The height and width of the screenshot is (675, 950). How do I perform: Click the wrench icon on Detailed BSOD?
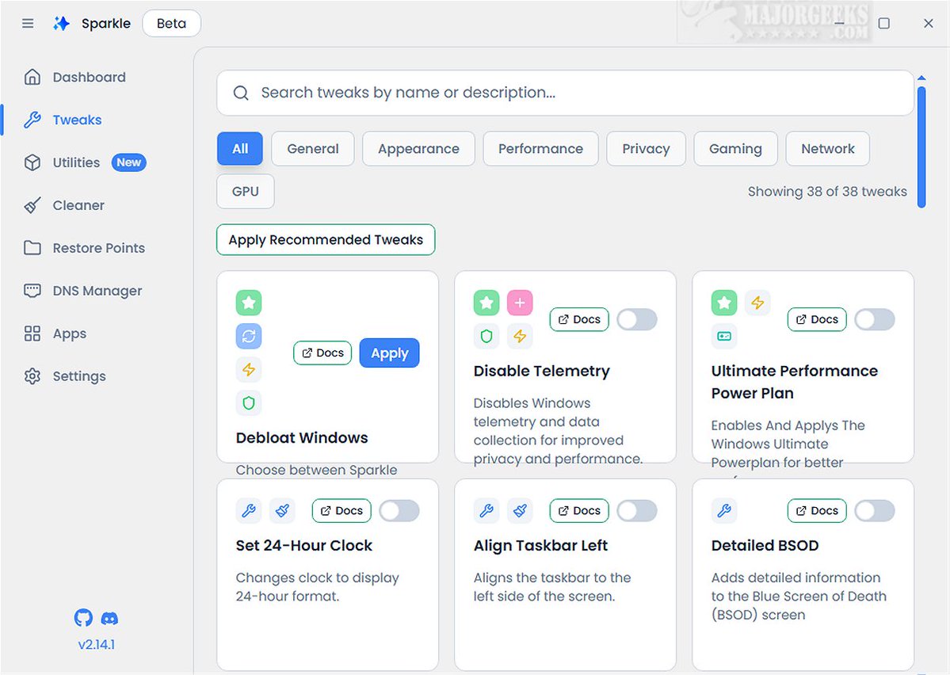[724, 511]
